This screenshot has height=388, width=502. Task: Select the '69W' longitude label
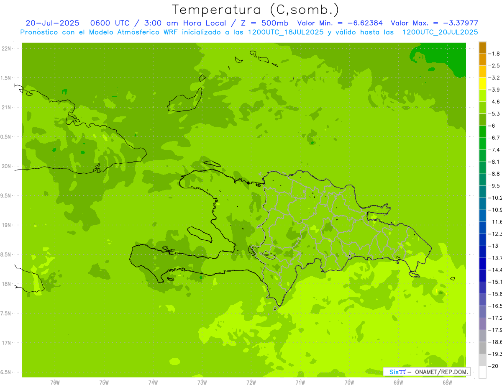398,382
